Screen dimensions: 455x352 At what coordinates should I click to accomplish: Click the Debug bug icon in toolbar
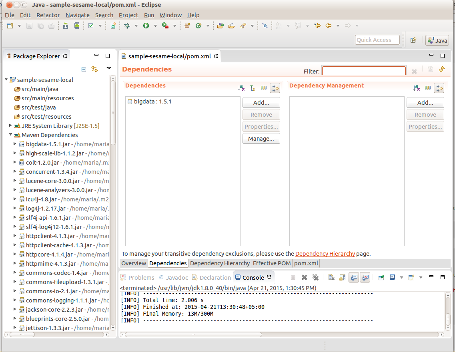(x=127, y=26)
